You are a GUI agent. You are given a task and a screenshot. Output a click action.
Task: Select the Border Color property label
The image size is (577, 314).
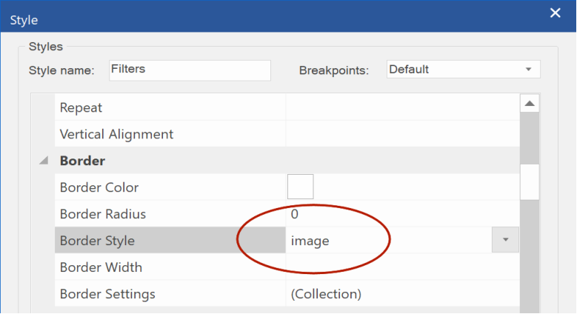[x=99, y=187]
